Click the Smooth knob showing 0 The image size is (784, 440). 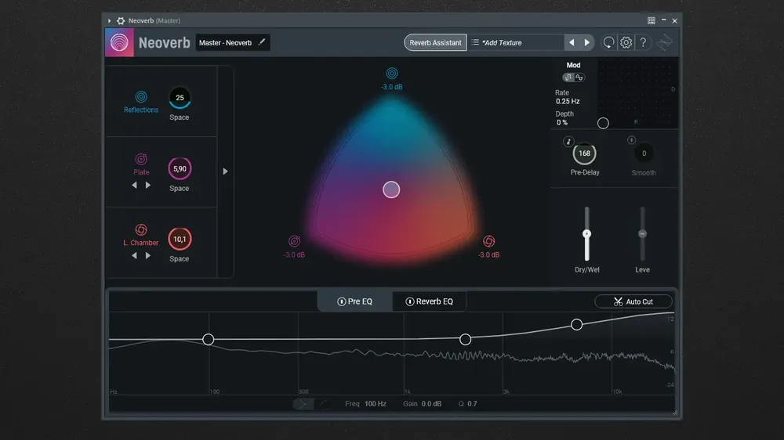tap(644, 153)
